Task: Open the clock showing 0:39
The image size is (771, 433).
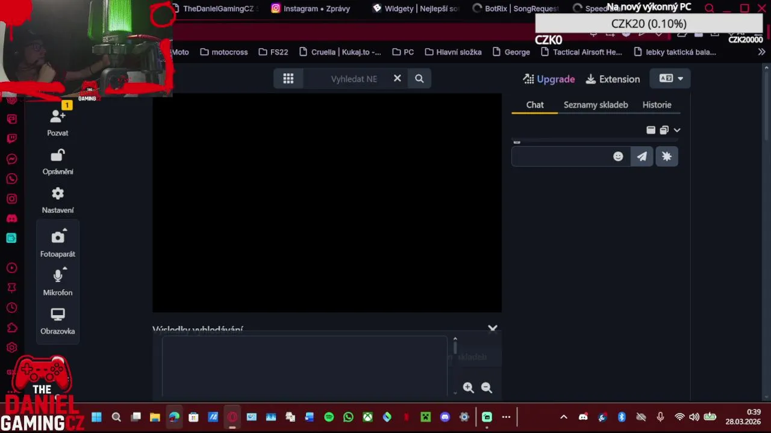Action: pos(743,417)
